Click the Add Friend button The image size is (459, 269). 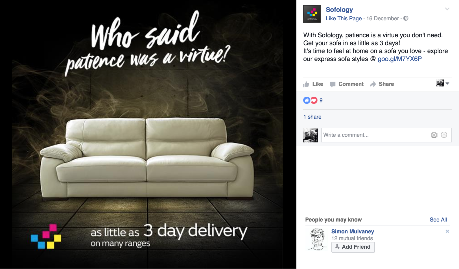pos(353,247)
